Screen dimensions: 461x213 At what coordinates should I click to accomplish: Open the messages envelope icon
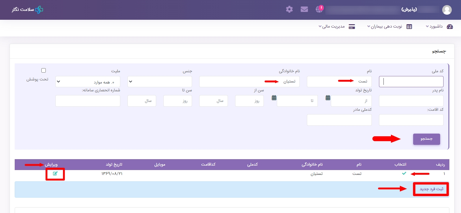(x=304, y=9)
